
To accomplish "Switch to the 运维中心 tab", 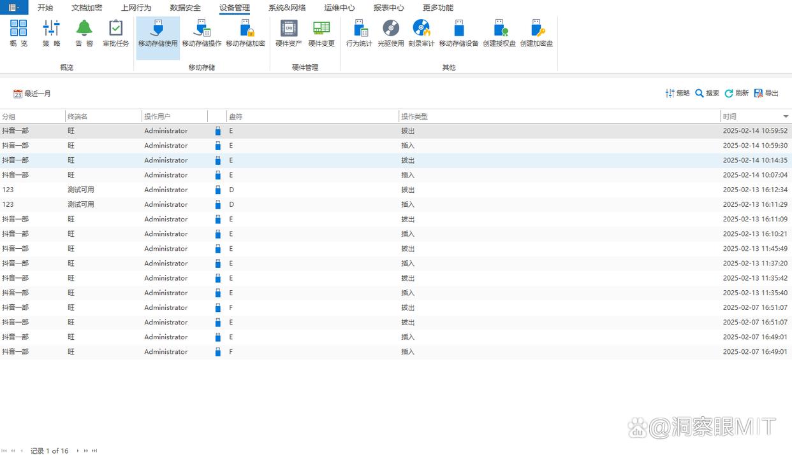I will pos(340,8).
